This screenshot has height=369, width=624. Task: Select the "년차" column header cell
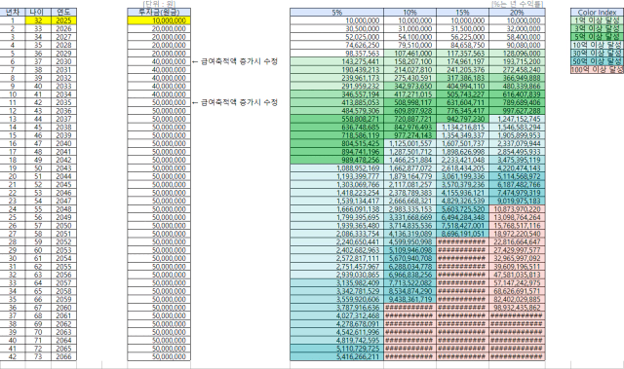point(13,13)
